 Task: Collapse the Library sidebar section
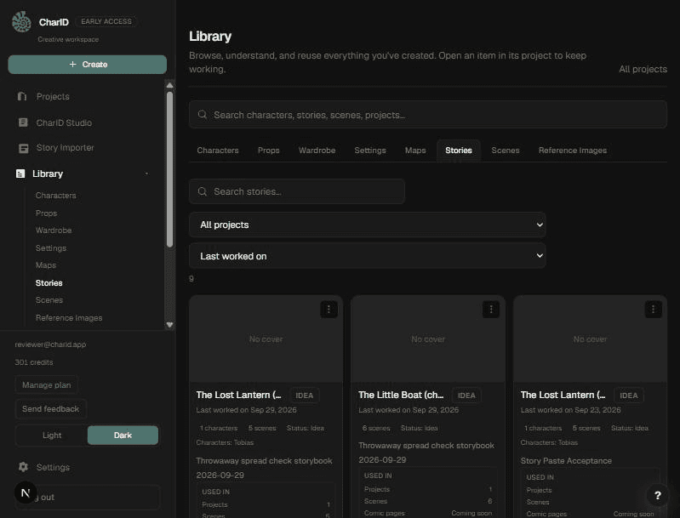146,174
